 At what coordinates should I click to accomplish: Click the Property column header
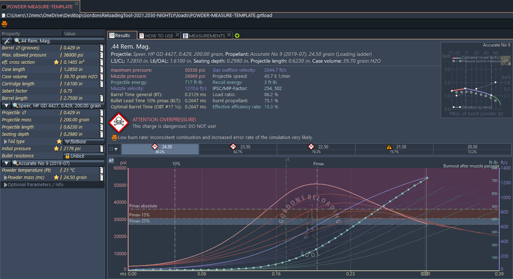pyautogui.click(x=31, y=33)
